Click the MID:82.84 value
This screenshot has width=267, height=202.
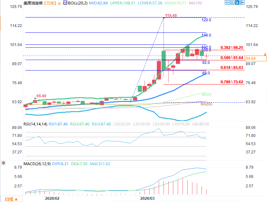[x=98, y=3]
